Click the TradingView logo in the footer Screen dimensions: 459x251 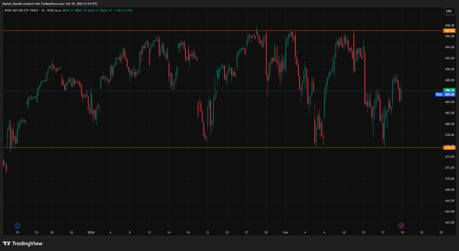(x=23, y=243)
